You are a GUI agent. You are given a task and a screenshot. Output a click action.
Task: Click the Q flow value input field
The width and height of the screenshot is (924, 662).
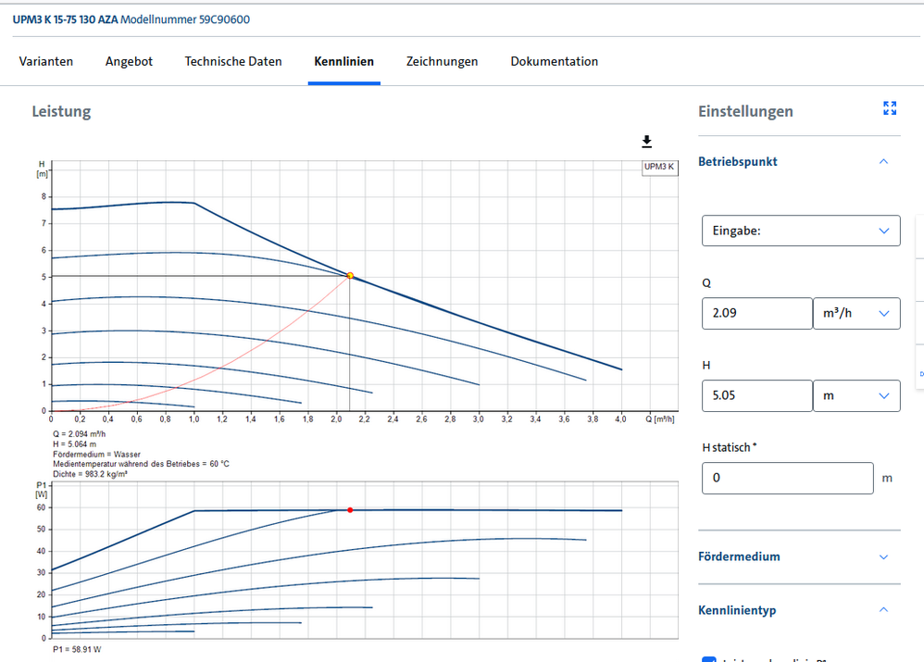756,313
